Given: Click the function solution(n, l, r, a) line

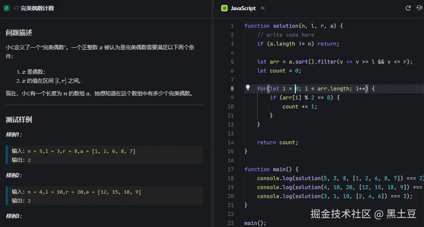Looking at the screenshot, I should pyautogui.click(x=294, y=26).
